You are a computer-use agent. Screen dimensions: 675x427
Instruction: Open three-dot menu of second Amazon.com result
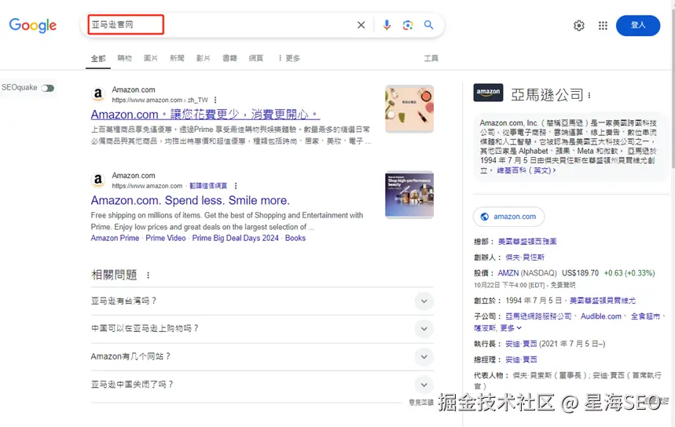[x=236, y=186]
